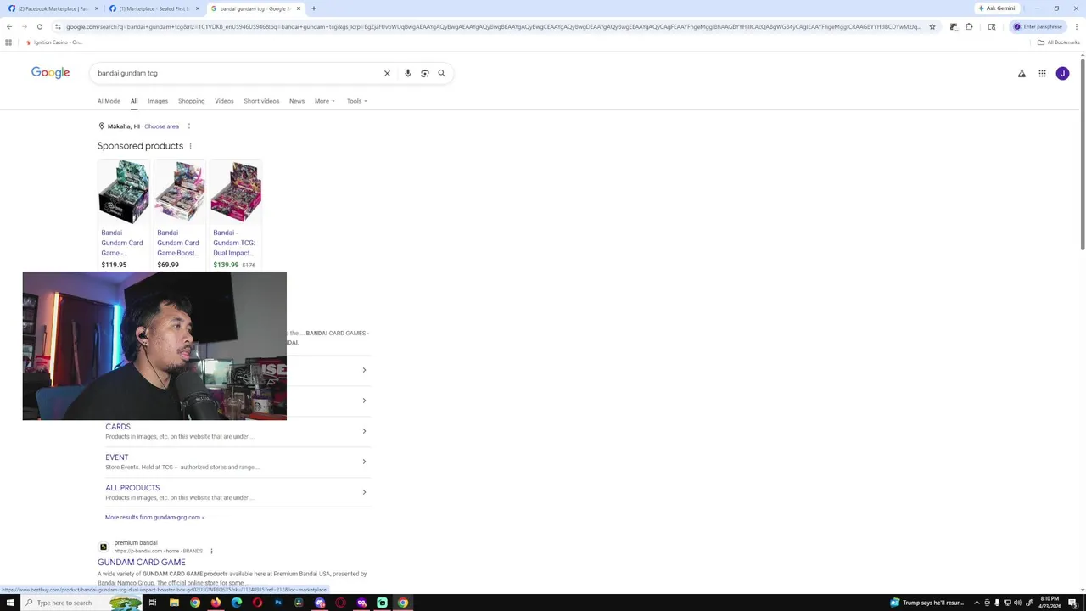Open the $69.99 Gundam Card Game Booster product
Viewport: 1086px width, 611px height.
[x=180, y=215]
